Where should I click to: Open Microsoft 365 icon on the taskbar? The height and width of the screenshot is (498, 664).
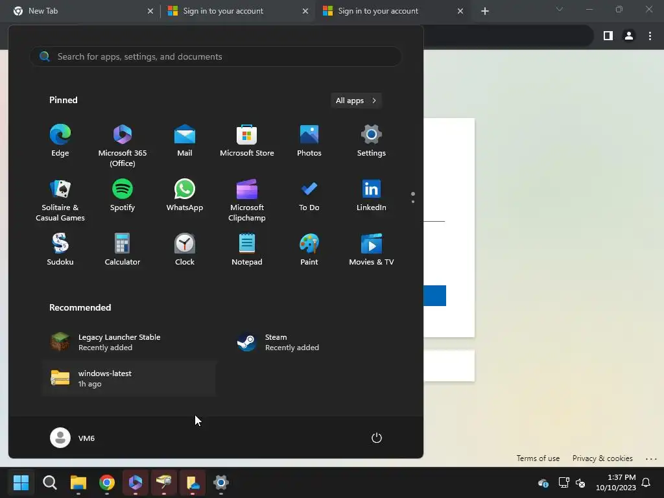coord(136,482)
